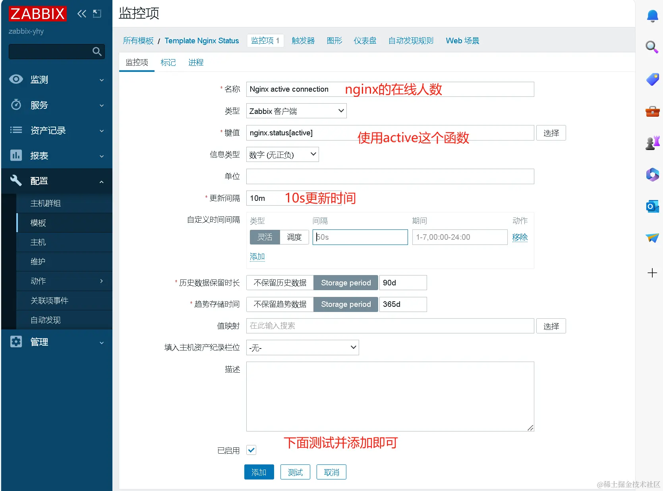Open 模板 in sidebar
Viewport: 663px width, 491px height.
pos(64,223)
